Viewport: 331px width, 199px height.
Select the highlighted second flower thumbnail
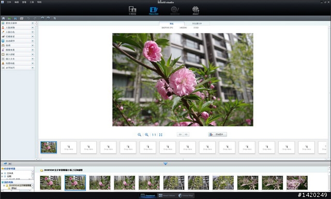(x=75, y=183)
